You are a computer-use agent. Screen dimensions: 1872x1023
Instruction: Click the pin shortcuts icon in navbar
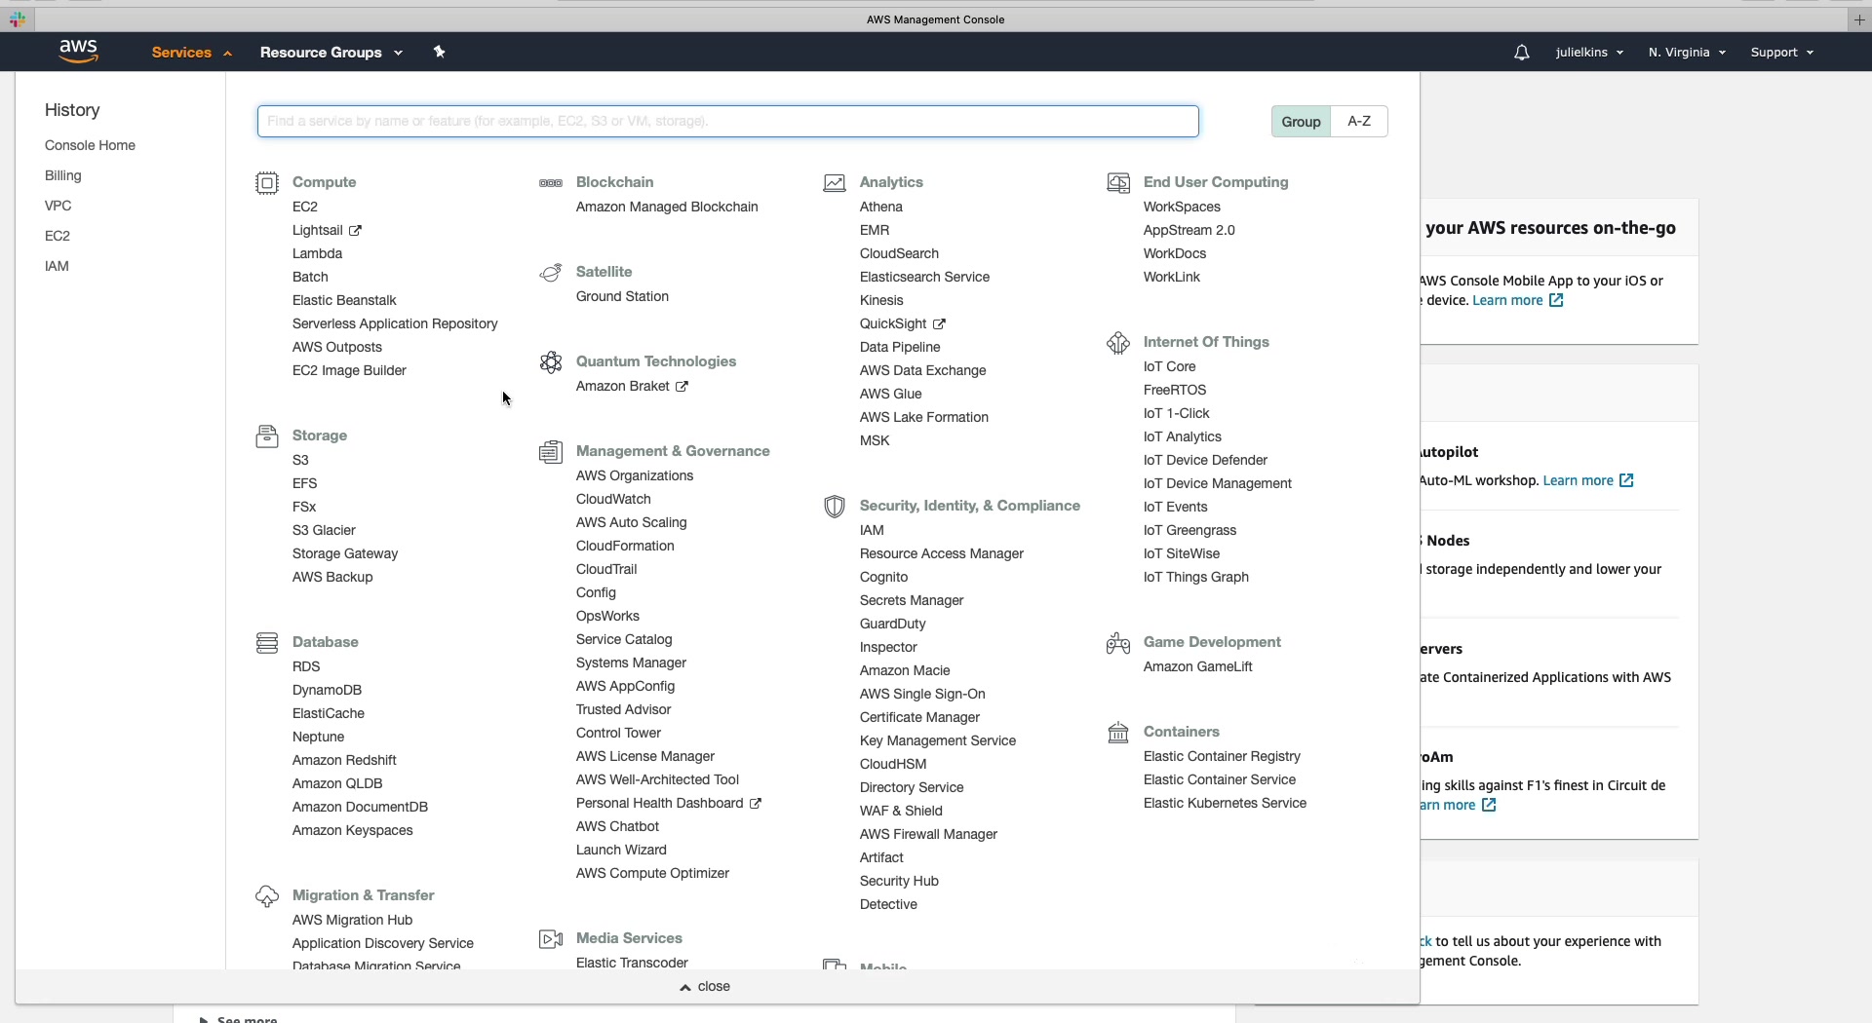(439, 52)
